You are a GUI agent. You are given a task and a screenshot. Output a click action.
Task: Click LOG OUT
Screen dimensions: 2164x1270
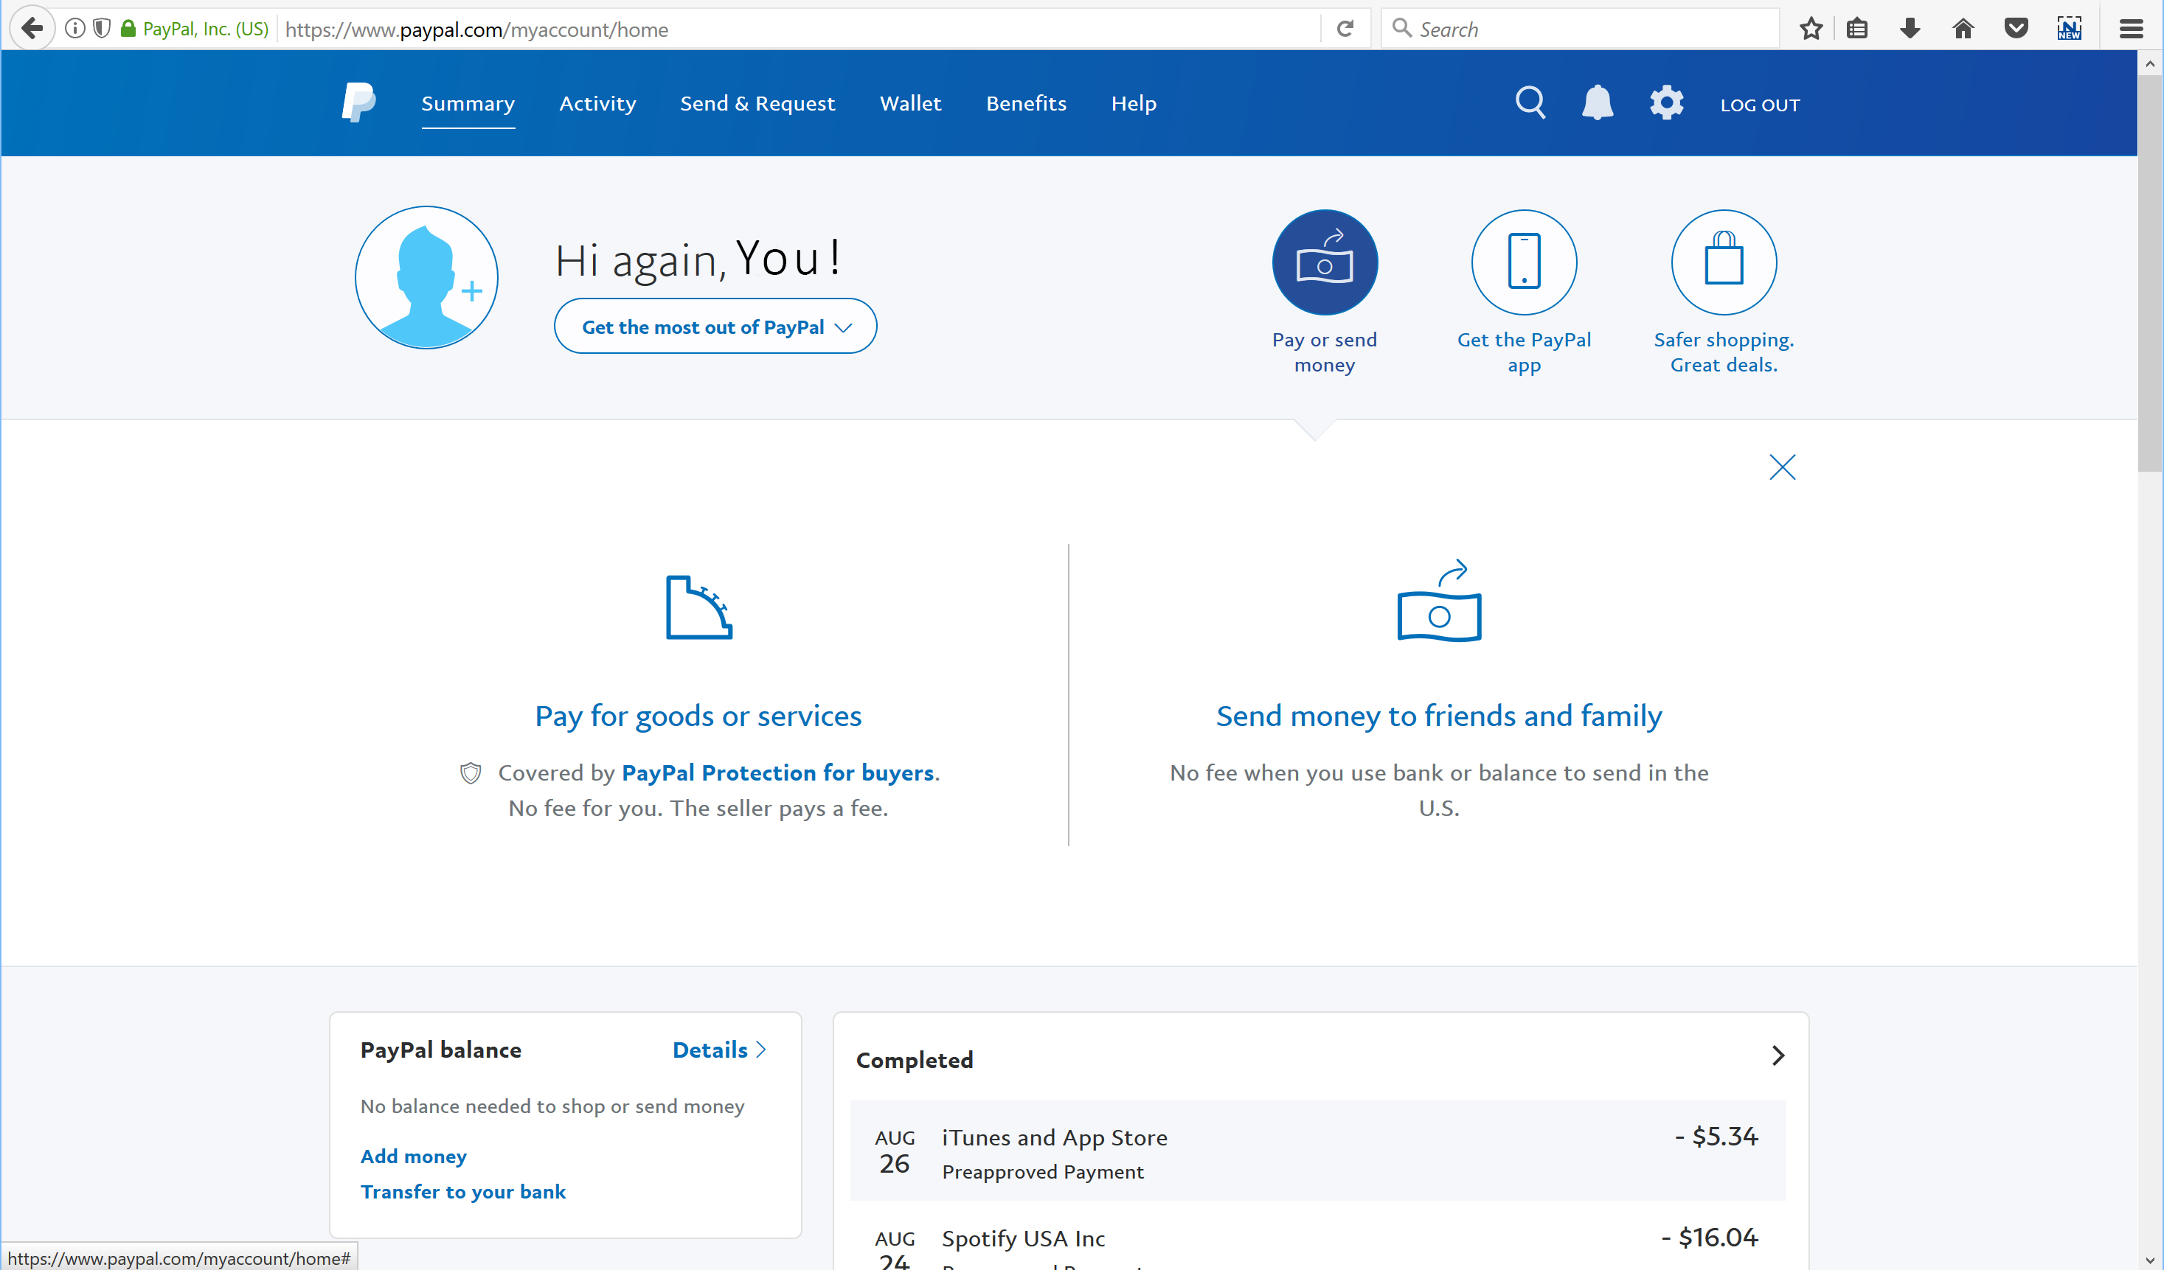pyautogui.click(x=1760, y=105)
